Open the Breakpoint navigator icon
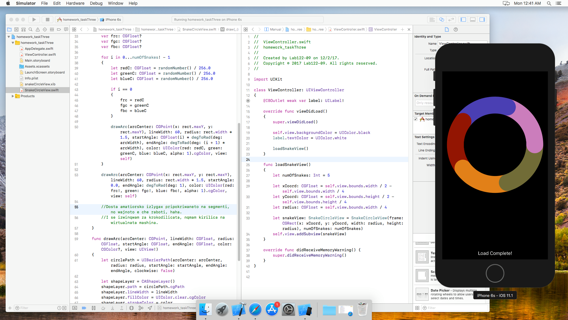 (59, 29)
